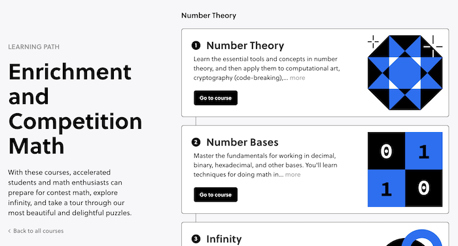
Task: Expand more text in Number Bases description
Action: coord(292,175)
